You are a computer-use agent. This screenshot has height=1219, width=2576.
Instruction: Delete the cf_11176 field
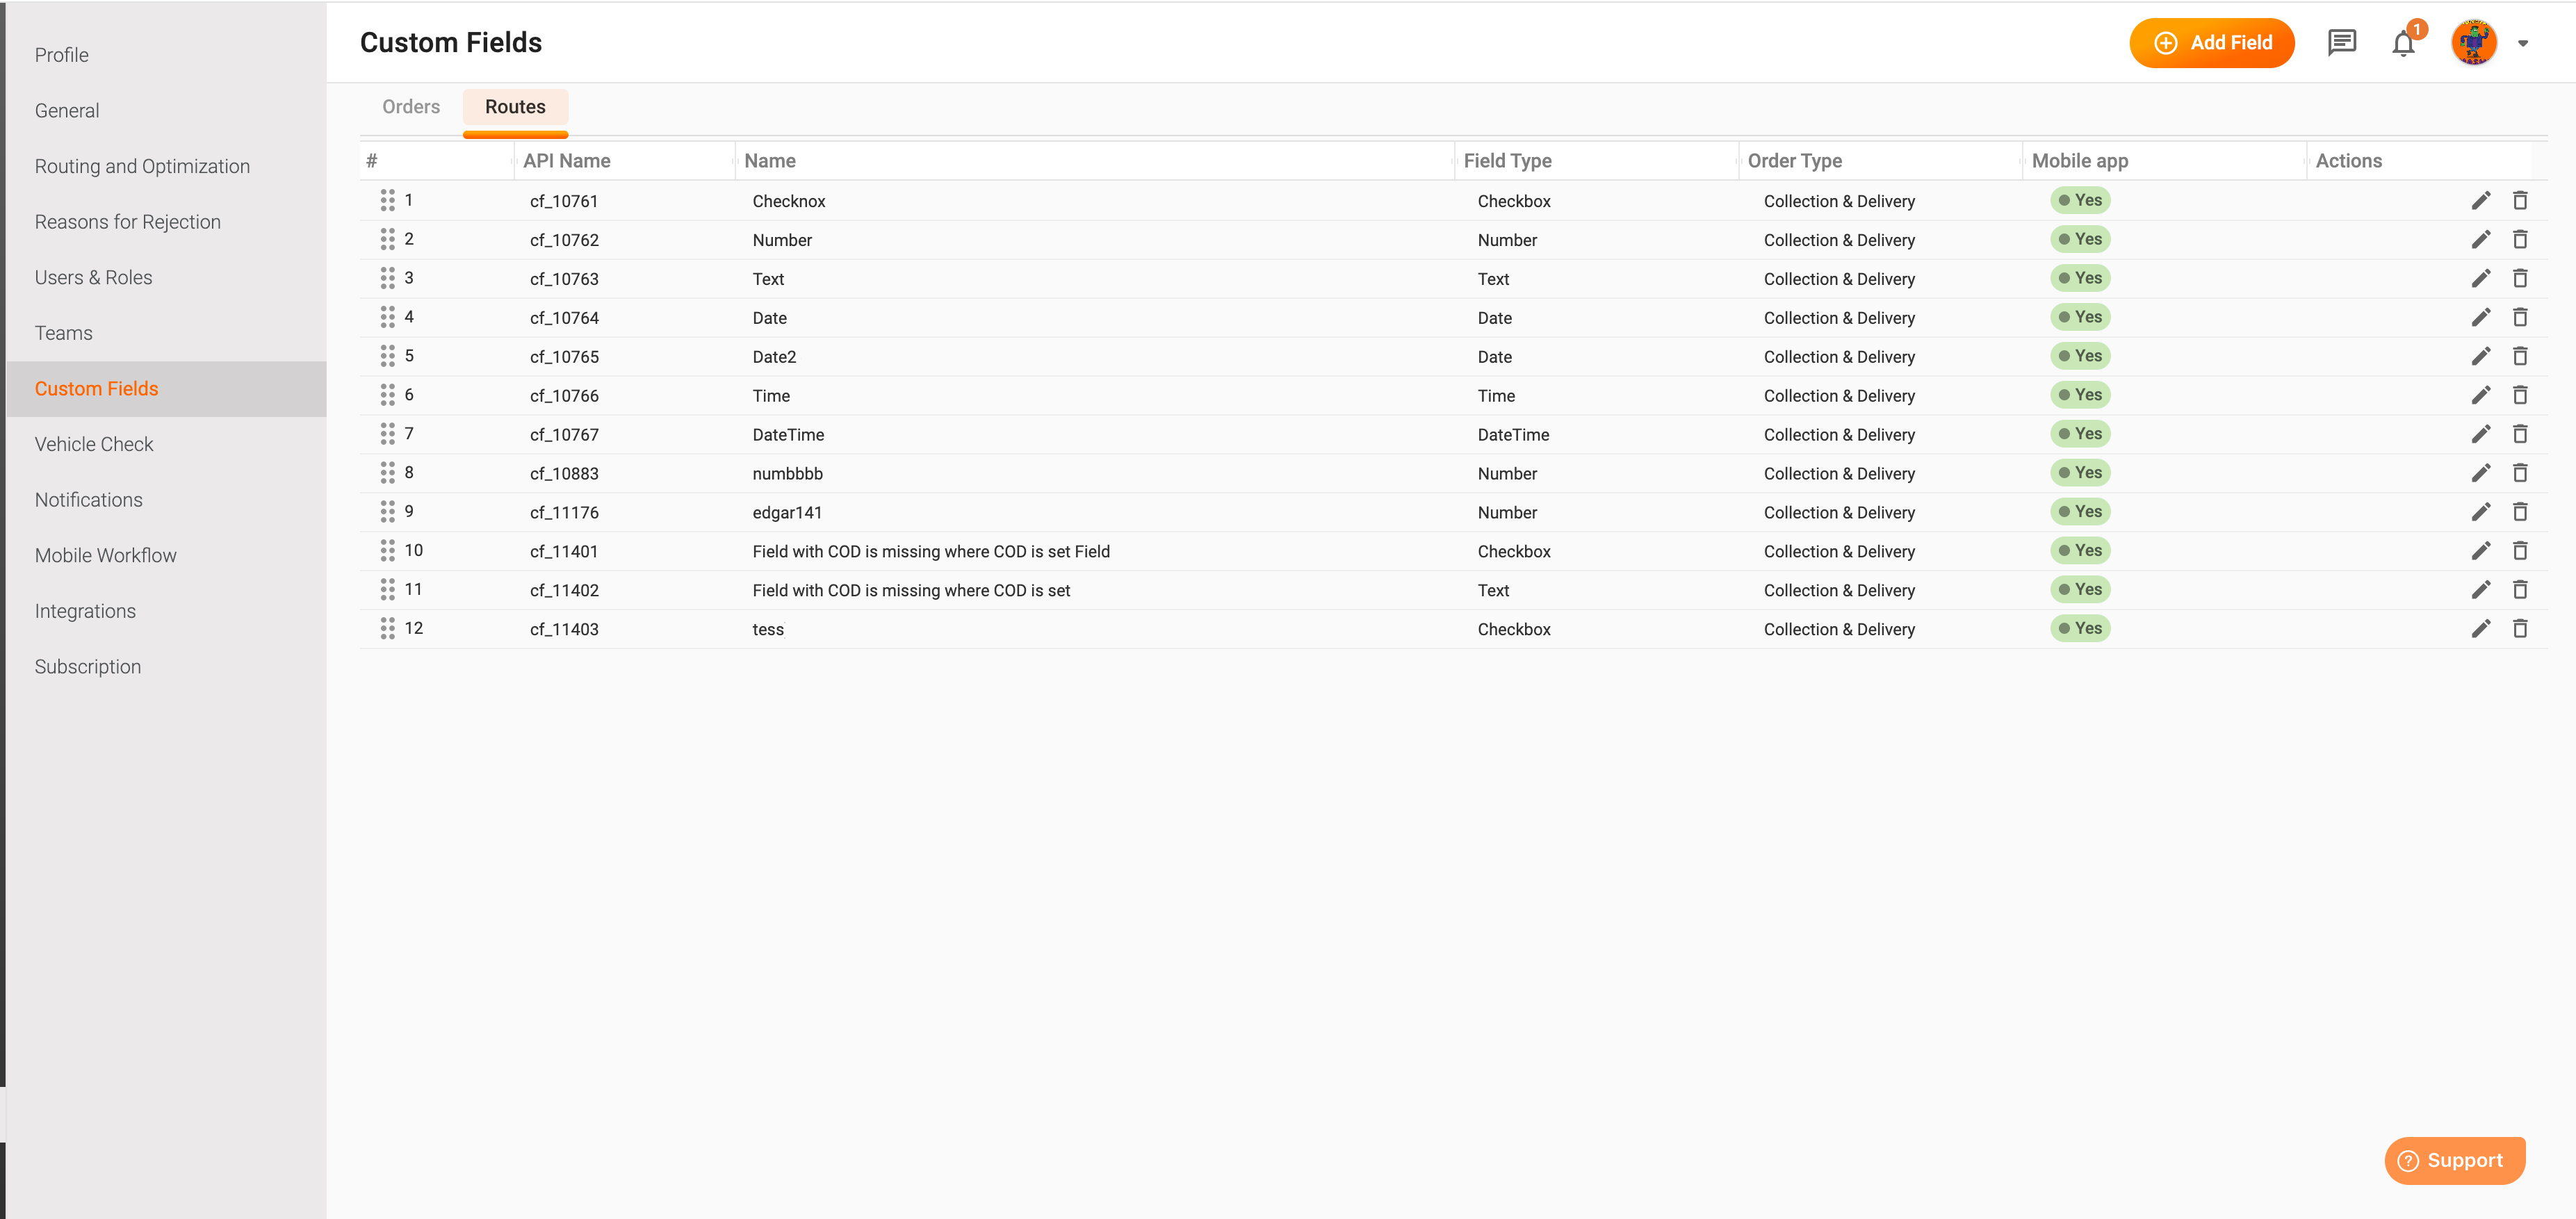point(2521,512)
